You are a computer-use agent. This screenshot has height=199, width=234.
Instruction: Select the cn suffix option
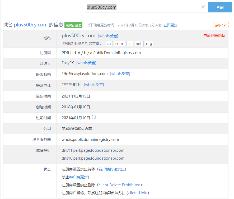click(x=109, y=44)
